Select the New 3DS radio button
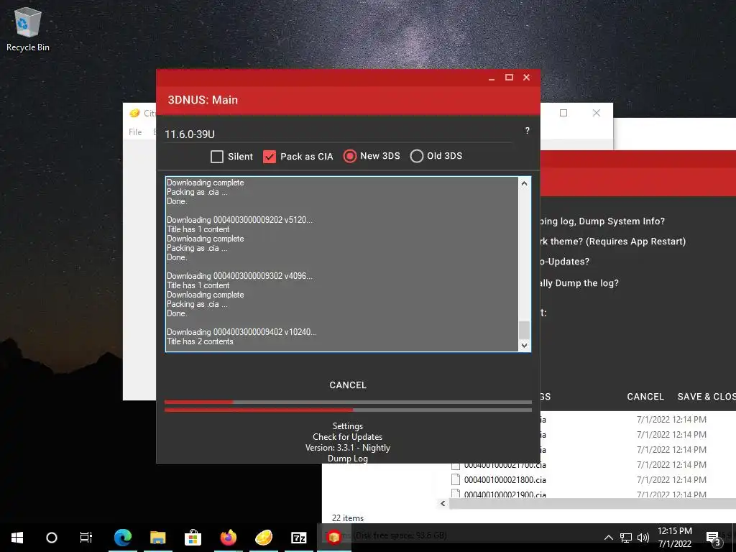The image size is (736, 552). (x=350, y=156)
